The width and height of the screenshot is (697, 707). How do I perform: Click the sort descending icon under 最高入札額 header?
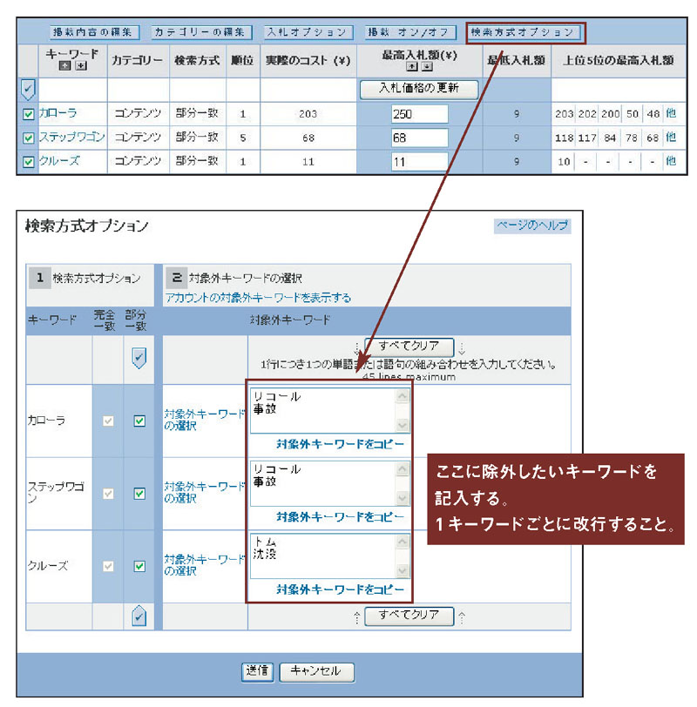427,67
